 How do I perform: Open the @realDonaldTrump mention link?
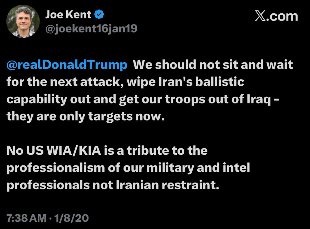[x=67, y=65]
